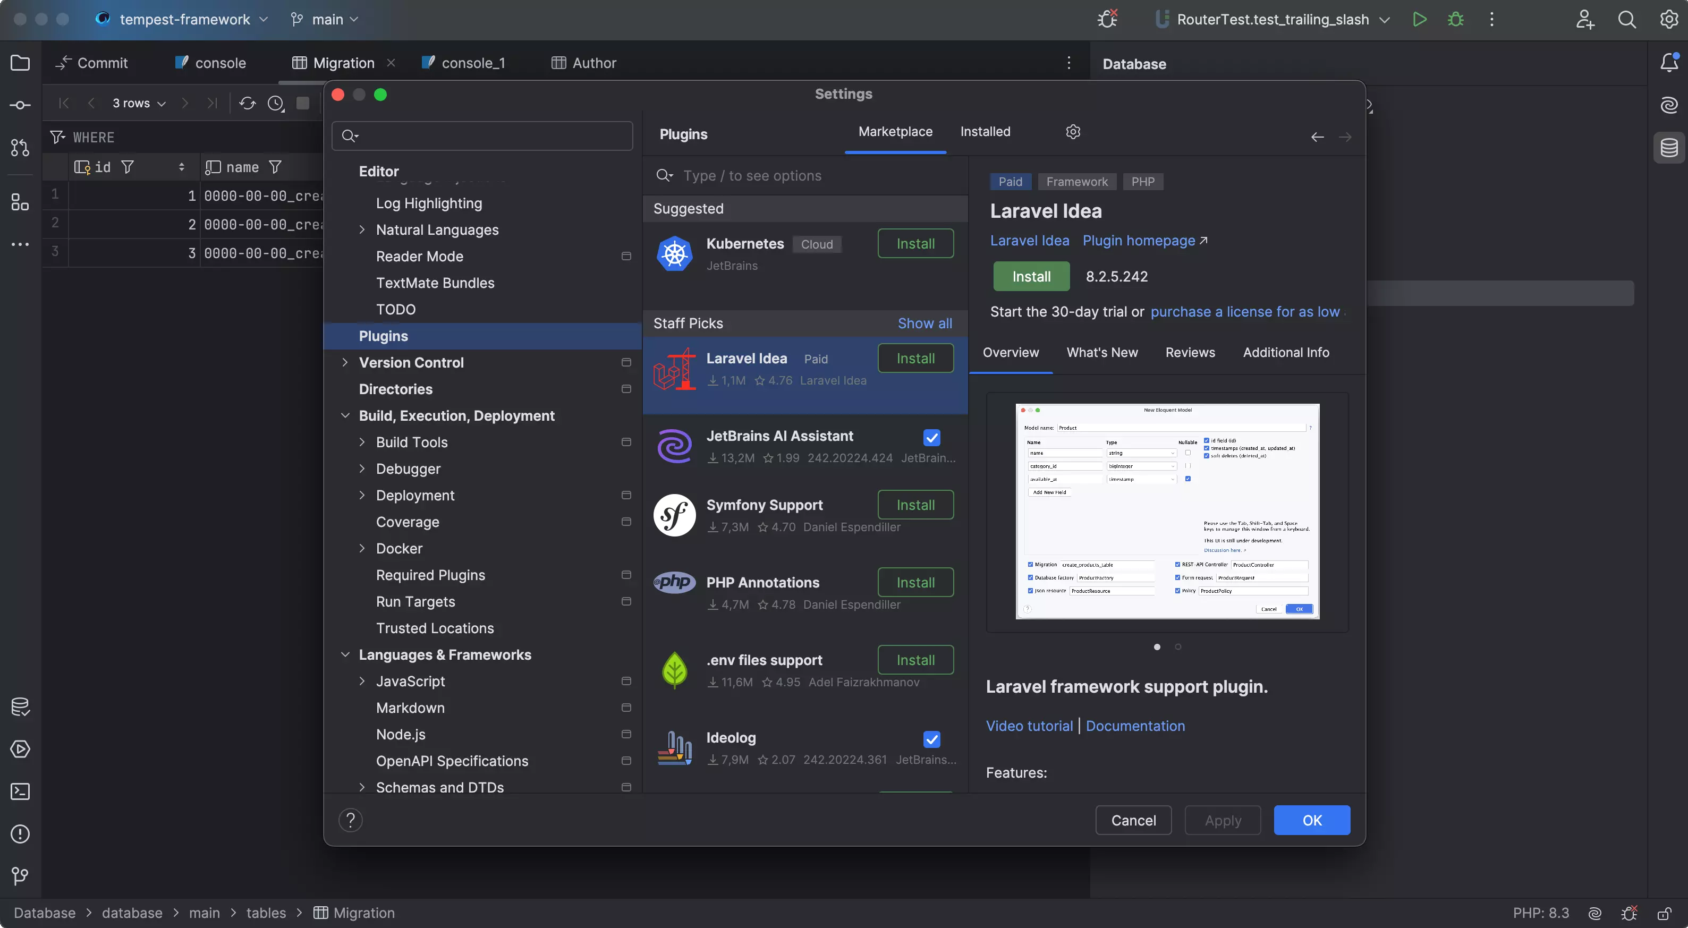Show the second screenshot via carousel dot
Viewport: 1688px width, 928px height.
(1177, 647)
